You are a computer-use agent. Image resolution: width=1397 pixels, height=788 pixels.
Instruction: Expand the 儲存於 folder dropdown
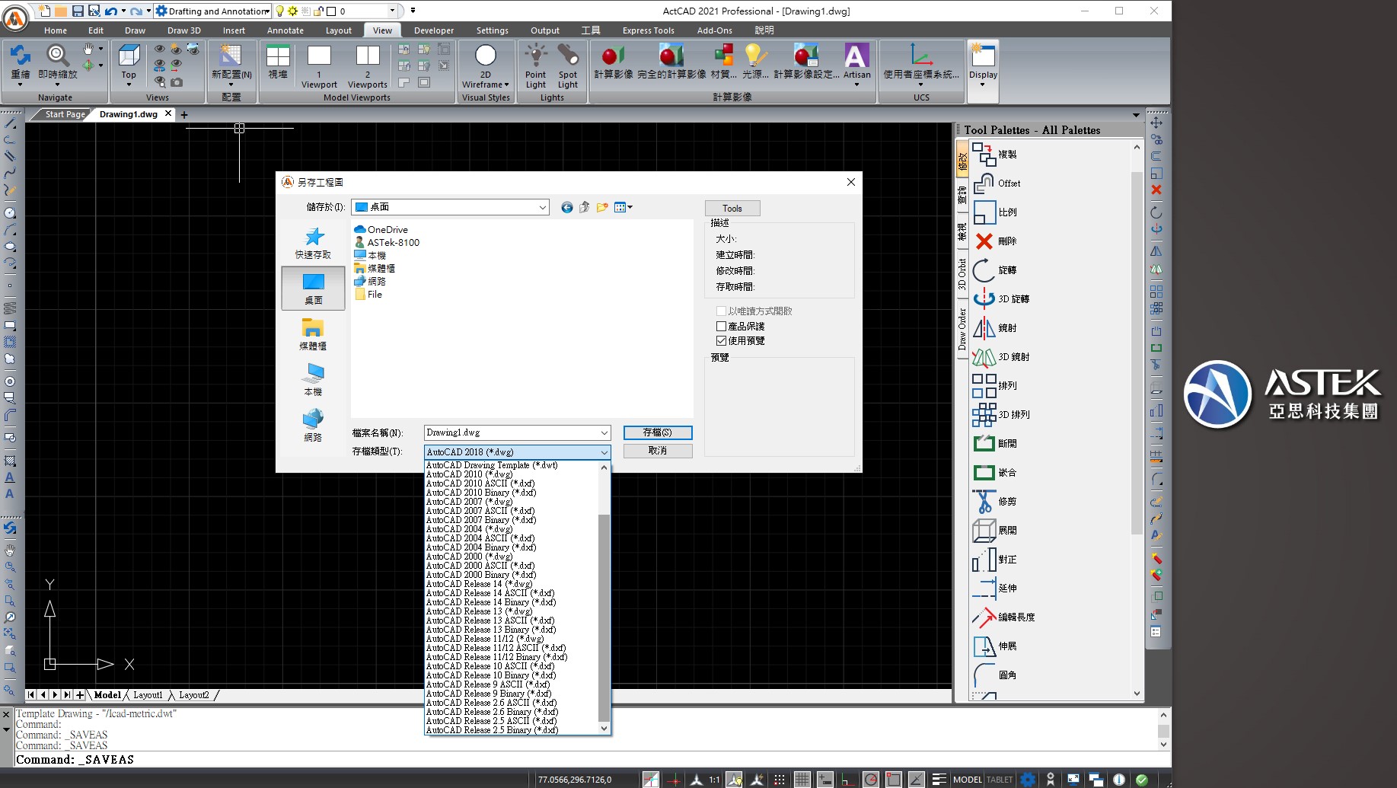tap(542, 207)
